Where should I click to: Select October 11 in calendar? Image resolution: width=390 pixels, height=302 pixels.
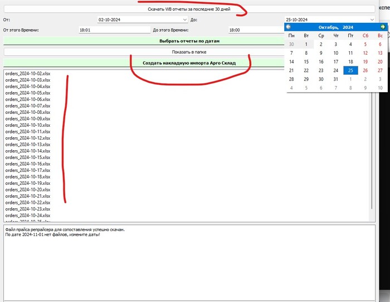click(350, 53)
